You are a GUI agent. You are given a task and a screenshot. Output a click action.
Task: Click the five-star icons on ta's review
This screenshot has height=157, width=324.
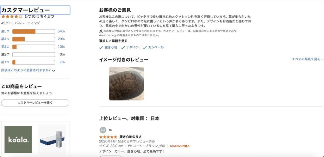[x=108, y=137]
